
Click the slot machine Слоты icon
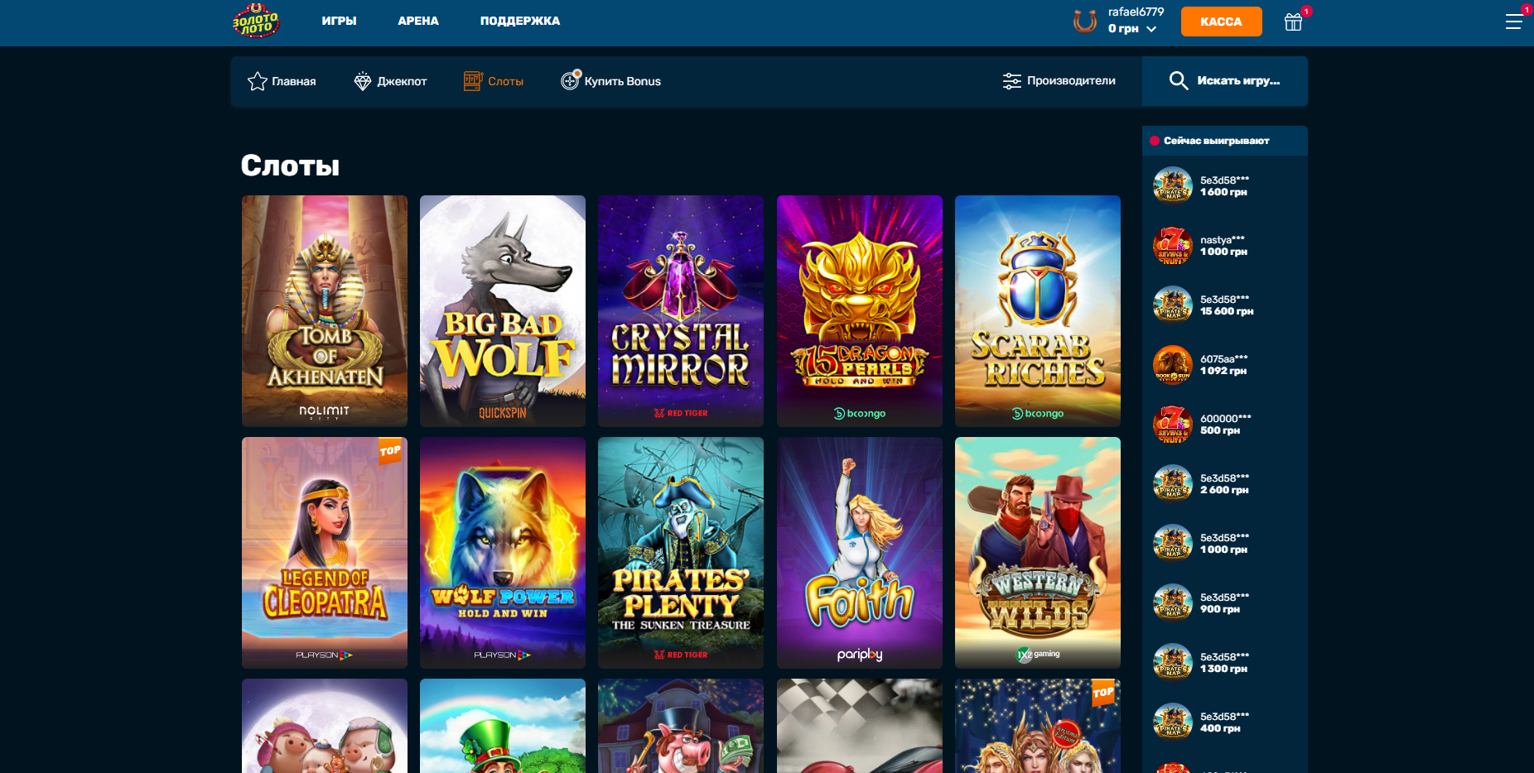pos(473,81)
